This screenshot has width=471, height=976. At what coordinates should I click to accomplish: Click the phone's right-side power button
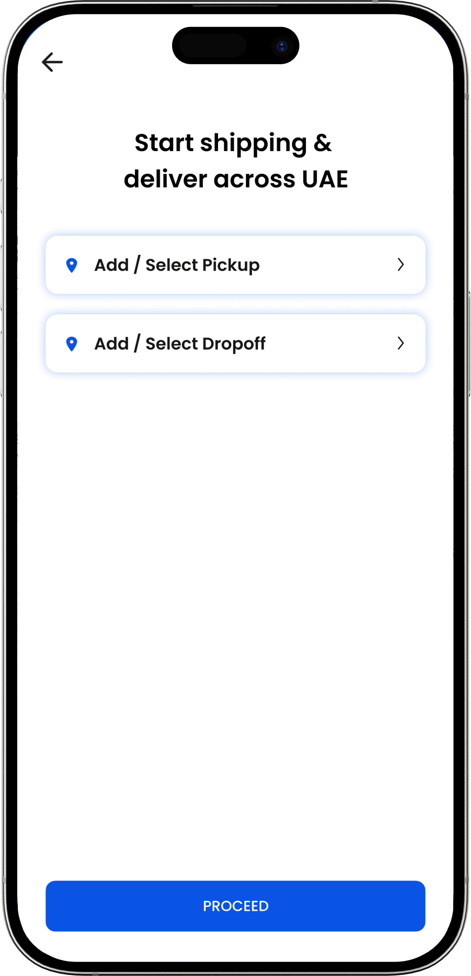(x=469, y=344)
